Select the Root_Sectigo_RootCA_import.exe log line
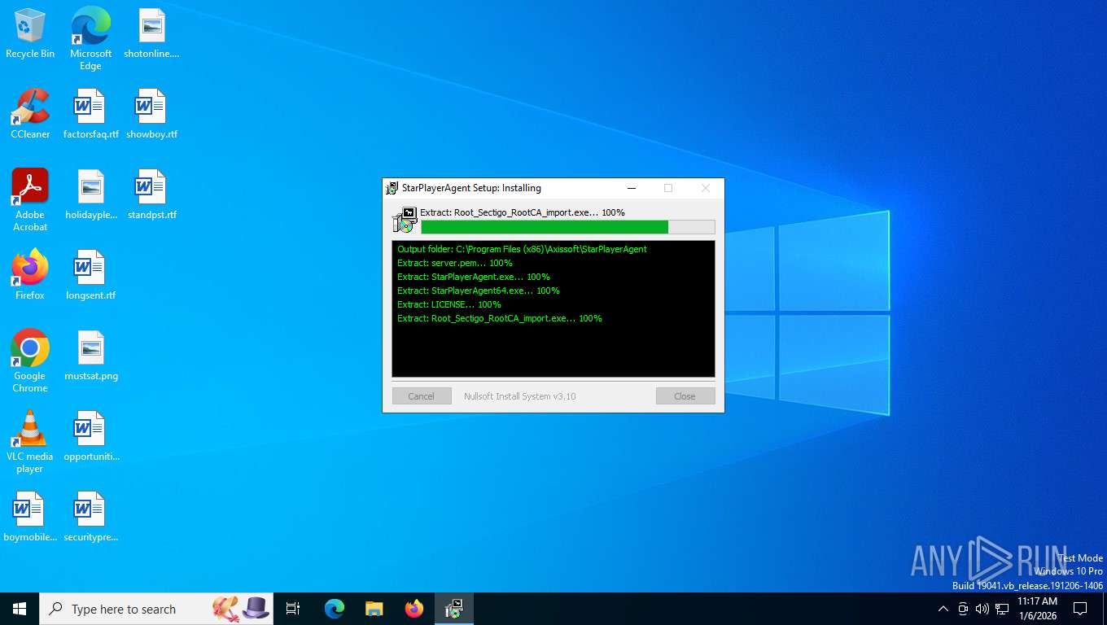Viewport: 1107px width, 625px height. [x=500, y=318]
